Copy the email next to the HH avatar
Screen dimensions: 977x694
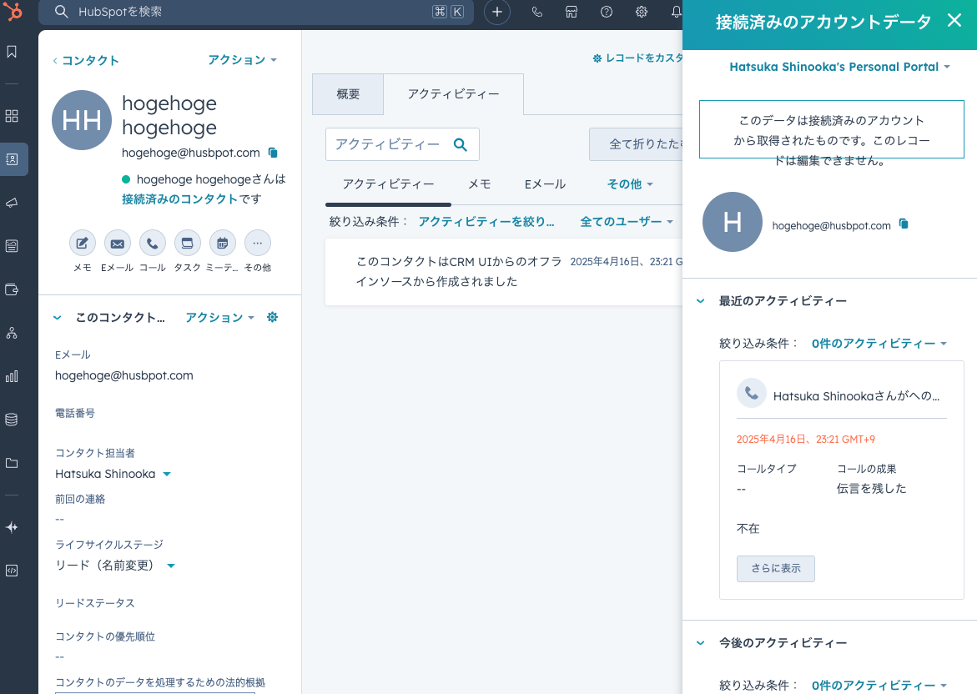pos(273,153)
